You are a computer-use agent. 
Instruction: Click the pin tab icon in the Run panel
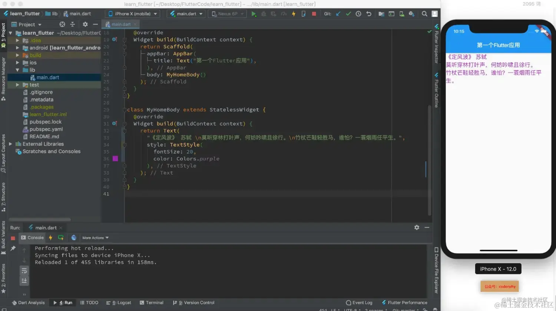(13, 248)
